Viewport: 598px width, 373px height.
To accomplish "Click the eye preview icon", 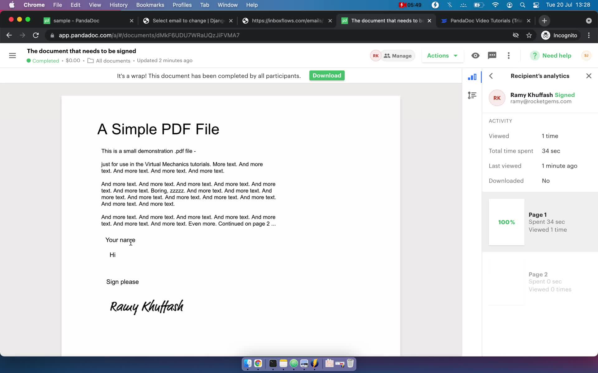I will tap(475, 55).
